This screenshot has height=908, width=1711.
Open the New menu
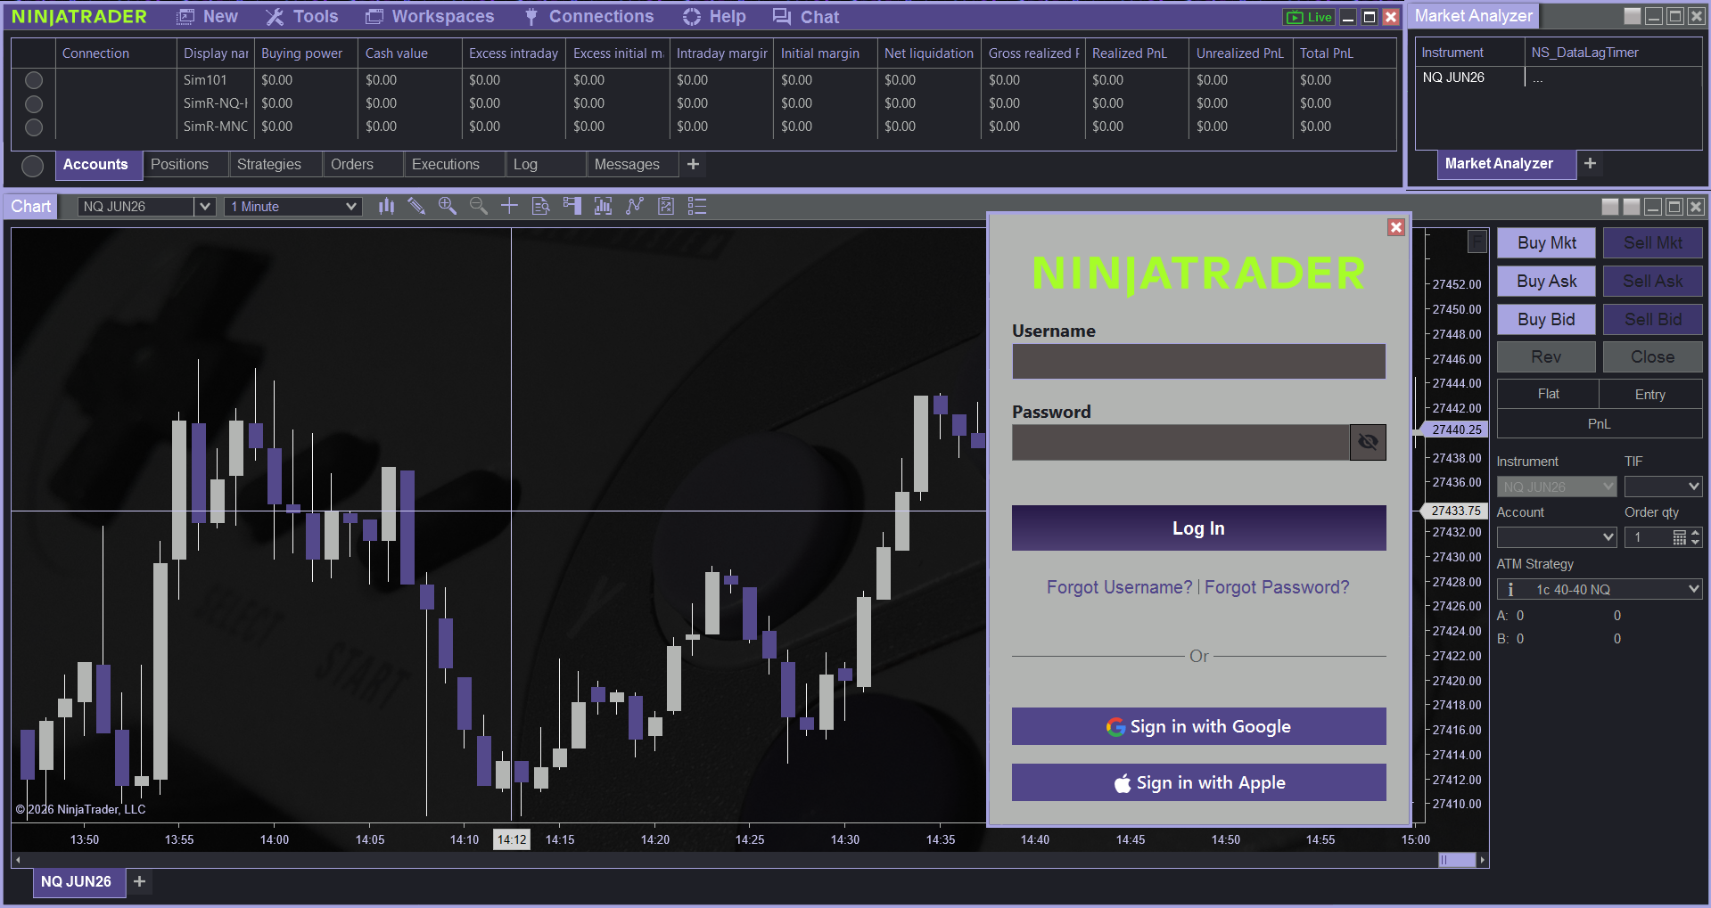pyautogui.click(x=208, y=17)
